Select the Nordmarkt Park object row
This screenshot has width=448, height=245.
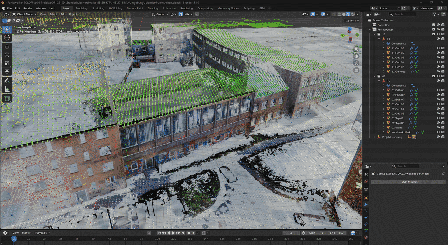[x=401, y=132]
